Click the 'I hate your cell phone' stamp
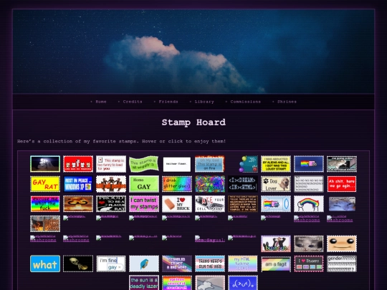The height and width of the screenshot is (290, 387). (210, 204)
